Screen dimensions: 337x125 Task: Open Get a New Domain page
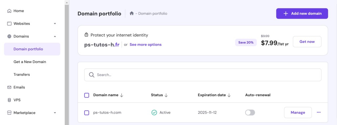tap(30, 62)
